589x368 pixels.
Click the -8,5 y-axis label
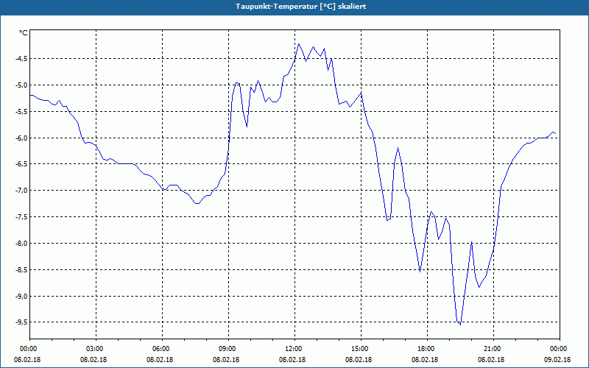coord(21,270)
